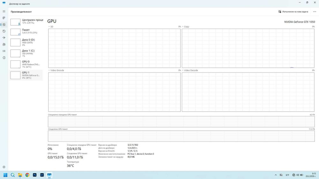Open network settings tray icon

[293, 175]
